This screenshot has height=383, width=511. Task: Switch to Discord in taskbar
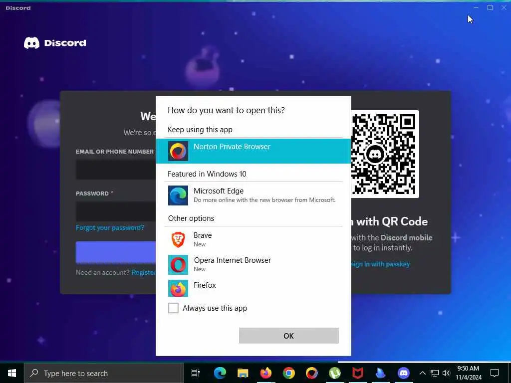click(x=403, y=373)
